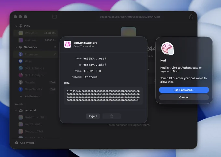Click the SKALE Europa logo
This screenshot has width=221, height=157.
pyautogui.click(x=20, y=68)
